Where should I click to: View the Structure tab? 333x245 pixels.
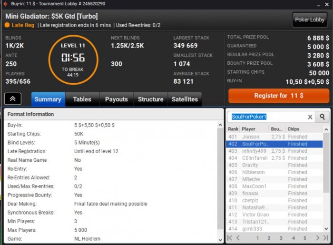(151, 99)
